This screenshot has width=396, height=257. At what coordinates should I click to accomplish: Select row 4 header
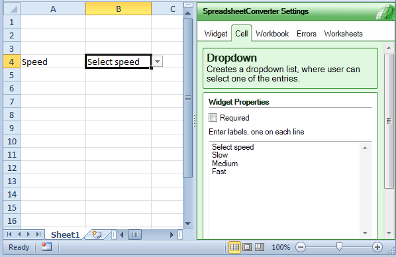[x=12, y=62]
